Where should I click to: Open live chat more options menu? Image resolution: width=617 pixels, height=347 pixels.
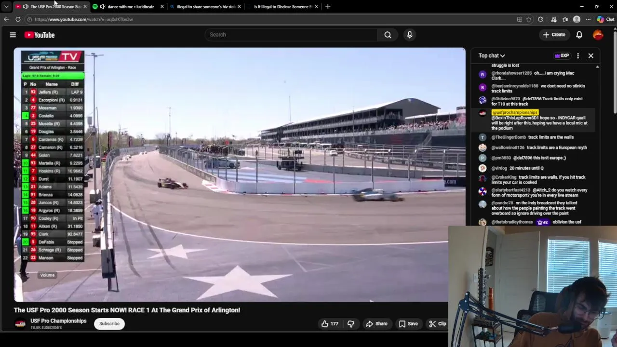click(578, 56)
